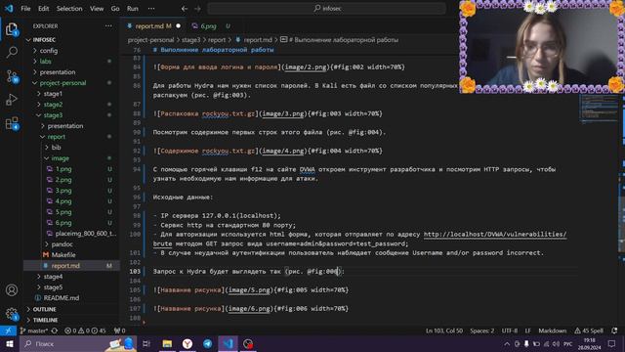
Task: Expand the presentation folder under INFOSEC
Action: click(x=58, y=72)
